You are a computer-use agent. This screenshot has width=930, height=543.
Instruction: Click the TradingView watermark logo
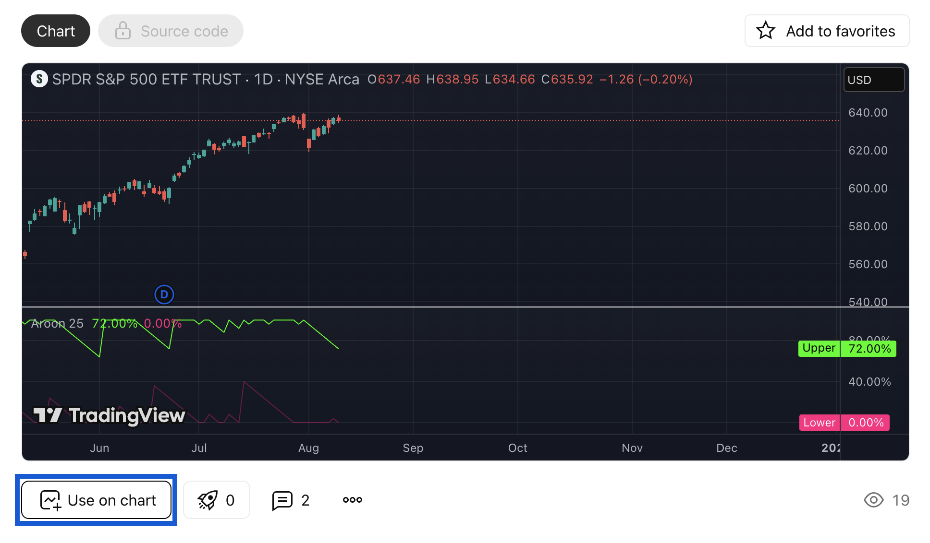click(110, 415)
